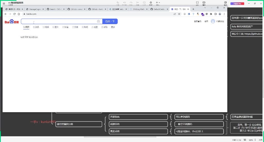Open the browser home page
This screenshot has height=142, width=264.
click(19, 14)
